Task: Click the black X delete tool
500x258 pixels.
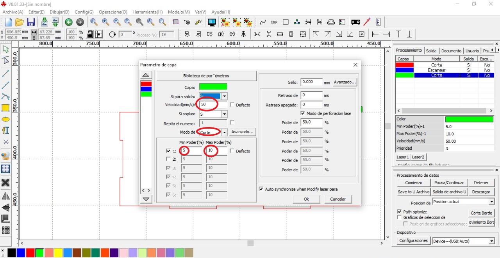Action: click(5, 183)
